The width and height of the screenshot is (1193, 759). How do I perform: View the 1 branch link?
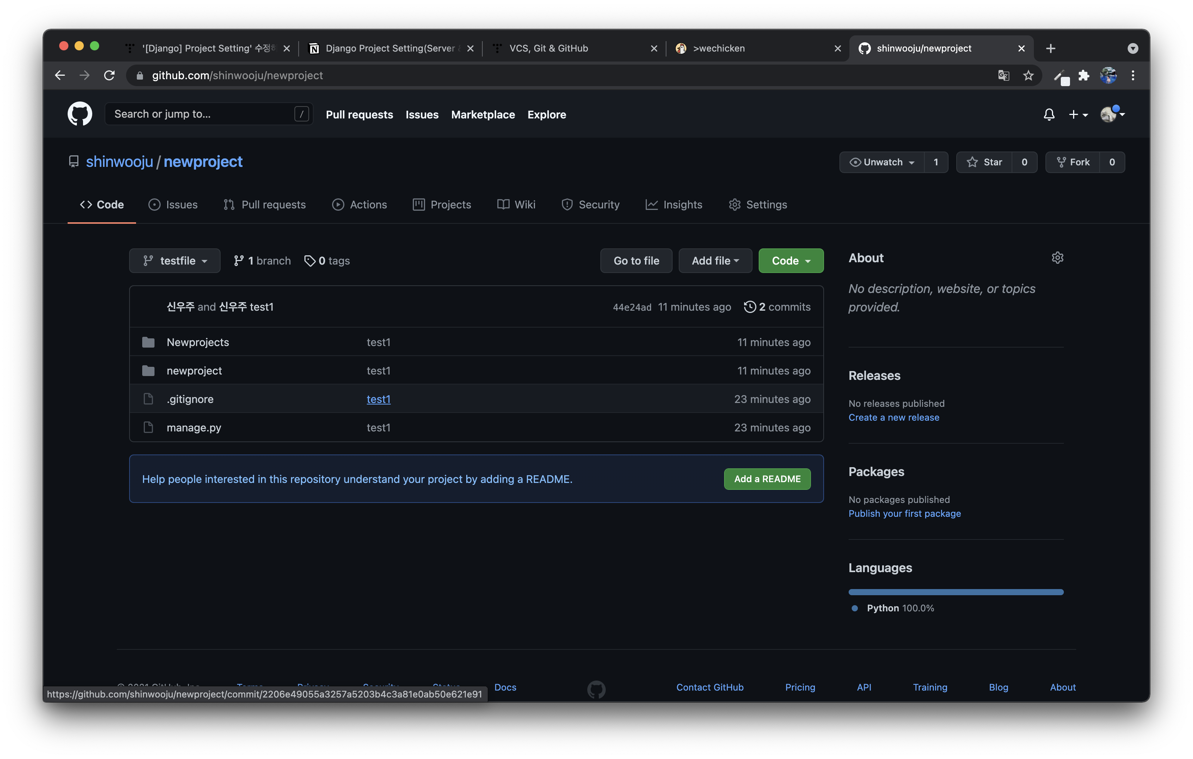262,261
